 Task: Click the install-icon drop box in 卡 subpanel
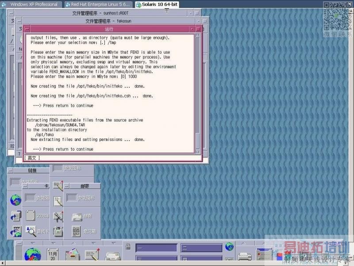(x=30, y=198)
